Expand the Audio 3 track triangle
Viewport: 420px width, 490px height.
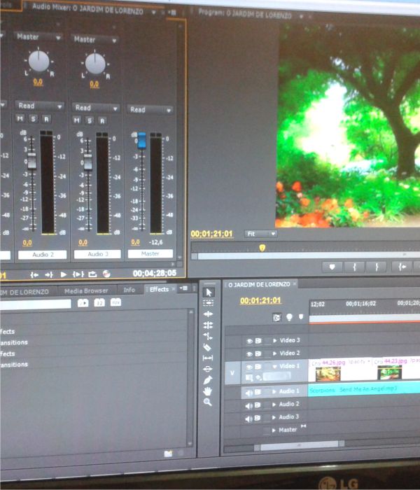274,417
